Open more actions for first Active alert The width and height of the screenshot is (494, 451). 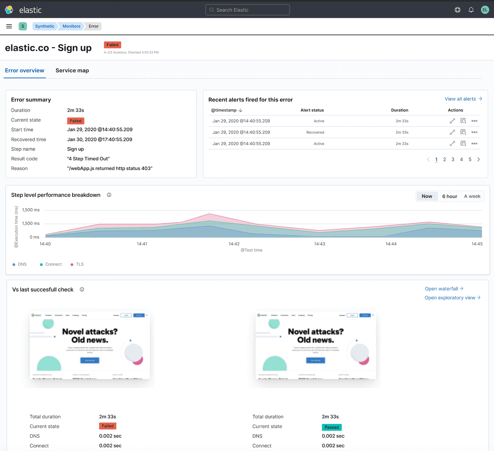click(475, 121)
